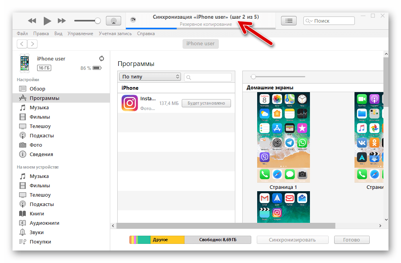The image size is (401, 263).
Task: Click the 86 % battery percentage
Action: 86,68
